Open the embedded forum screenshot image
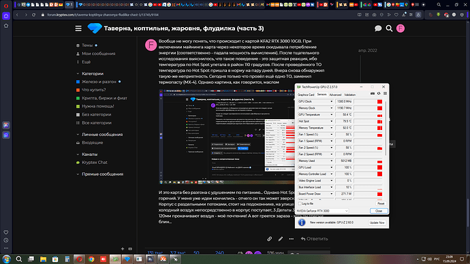470x264 pixels. tap(227, 137)
